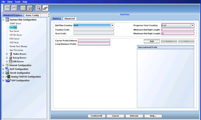Click the Analog FXS/FXO Configuration icon

[x=8, y=76]
